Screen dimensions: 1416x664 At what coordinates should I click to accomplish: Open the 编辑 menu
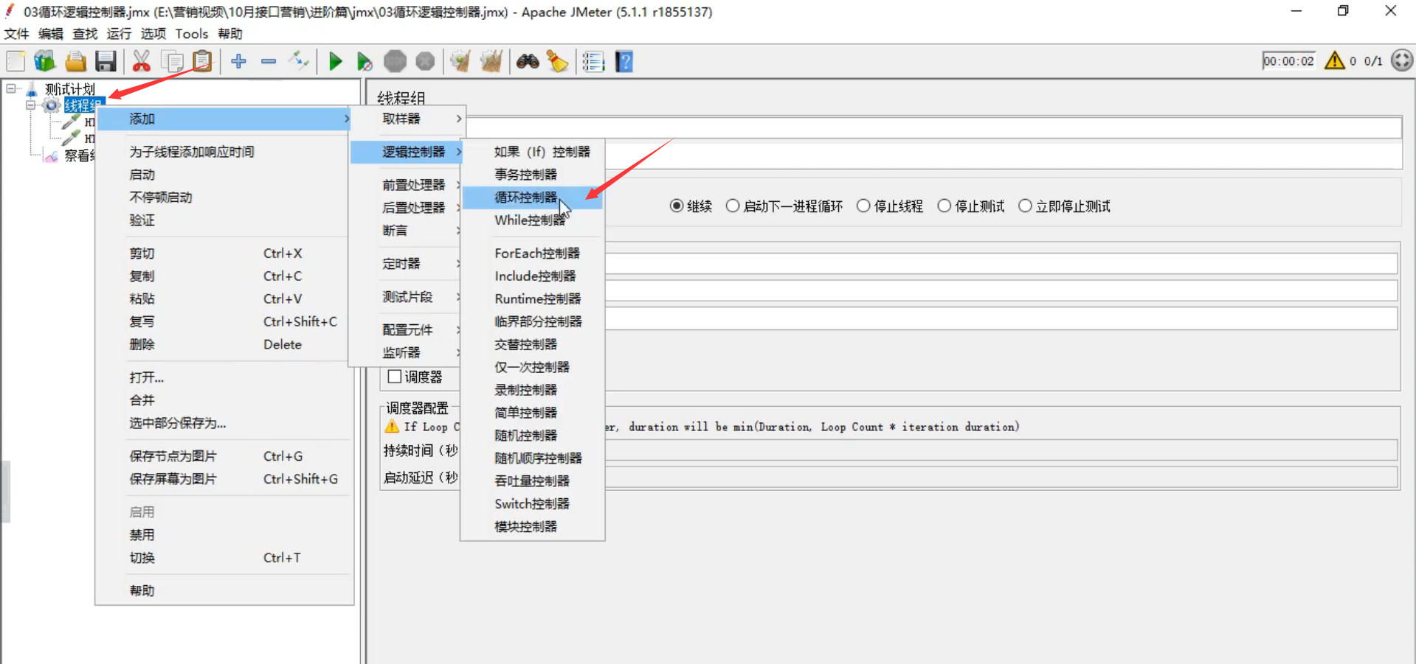[x=51, y=34]
